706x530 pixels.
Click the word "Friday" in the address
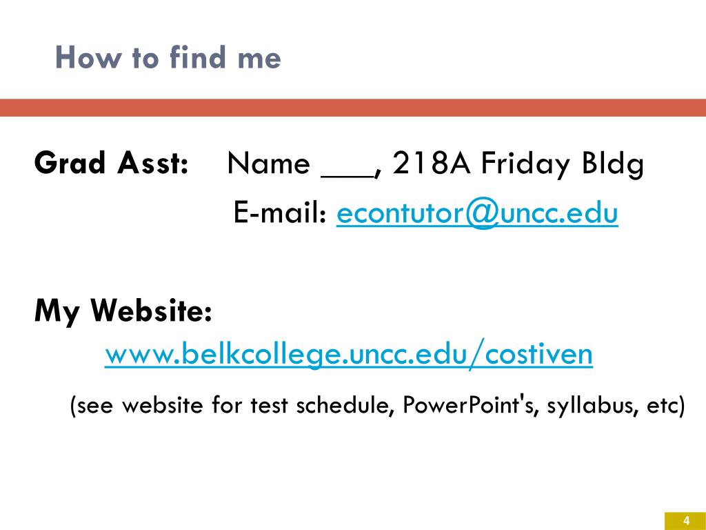525,164
